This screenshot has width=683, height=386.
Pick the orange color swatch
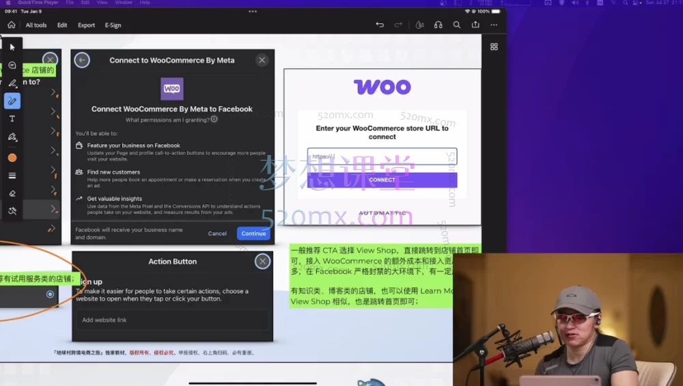(12, 158)
